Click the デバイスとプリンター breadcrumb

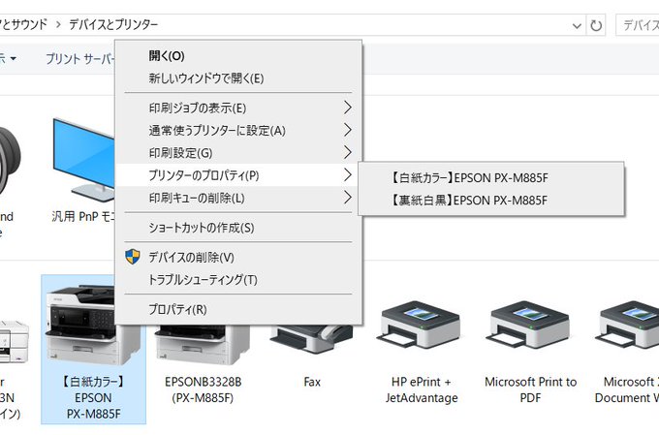point(113,25)
